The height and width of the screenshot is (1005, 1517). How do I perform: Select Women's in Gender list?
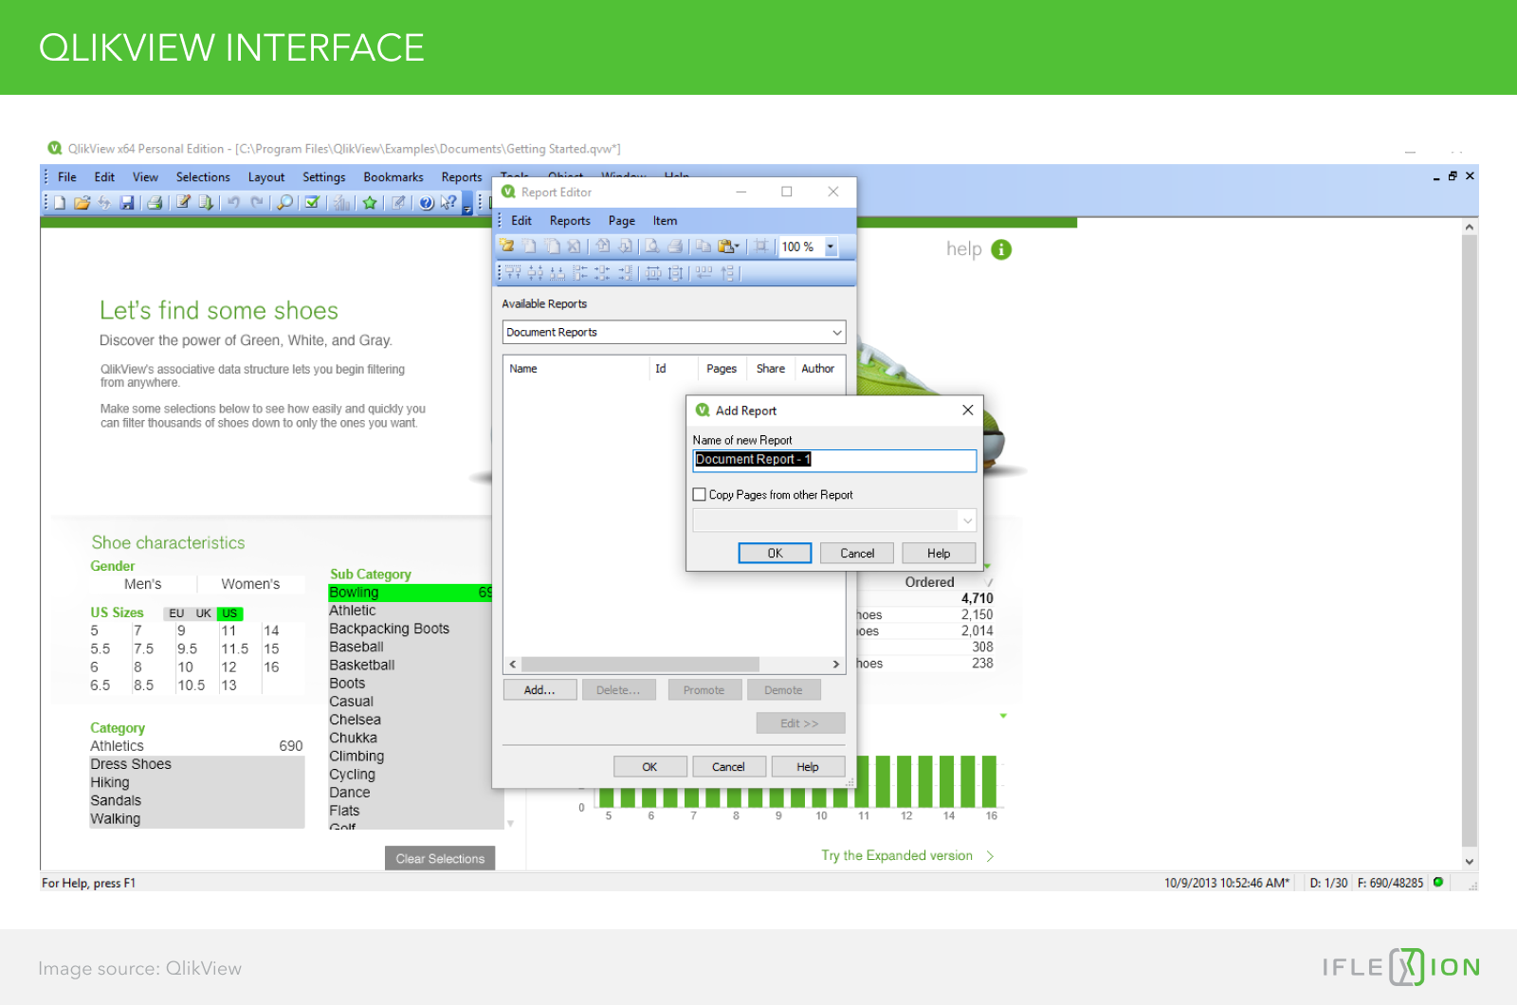(250, 584)
